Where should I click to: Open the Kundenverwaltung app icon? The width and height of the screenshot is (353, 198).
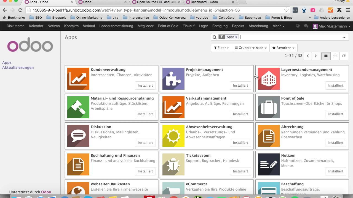[78, 79]
